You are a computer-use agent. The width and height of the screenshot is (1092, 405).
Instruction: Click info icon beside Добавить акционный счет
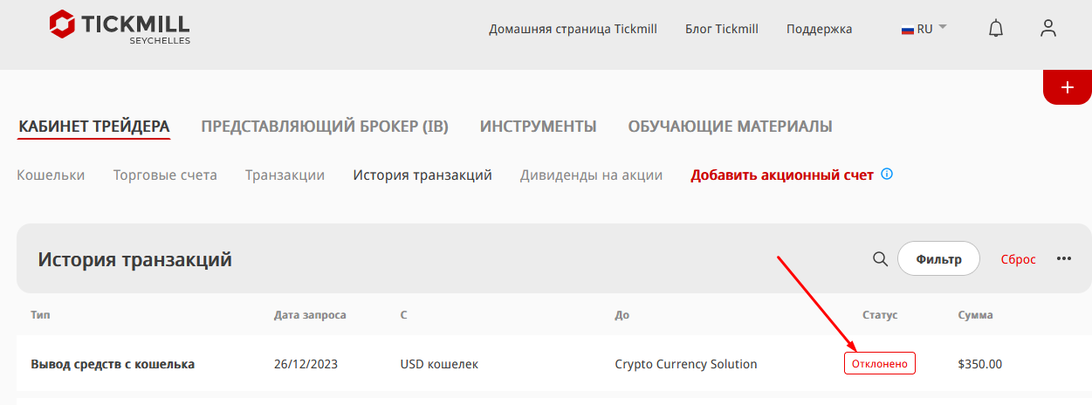click(887, 175)
